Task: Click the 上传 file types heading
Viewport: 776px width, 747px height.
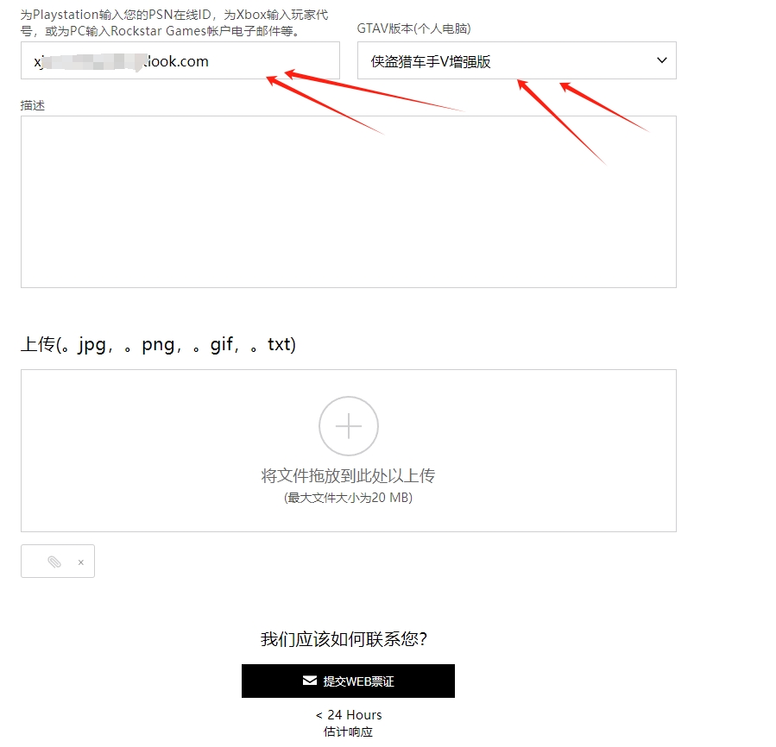Action: point(158,344)
